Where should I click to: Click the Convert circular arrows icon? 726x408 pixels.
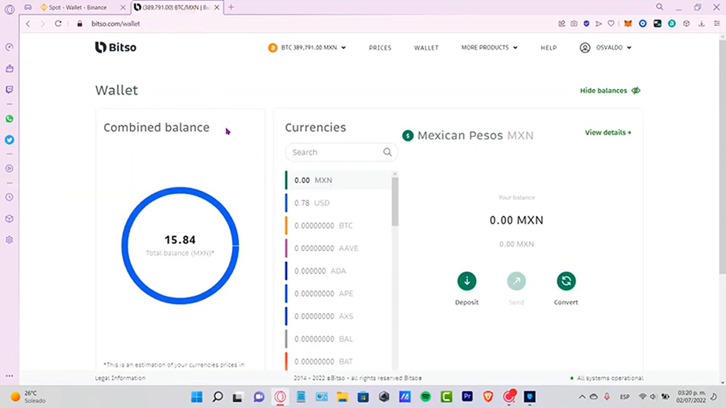(566, 281)
